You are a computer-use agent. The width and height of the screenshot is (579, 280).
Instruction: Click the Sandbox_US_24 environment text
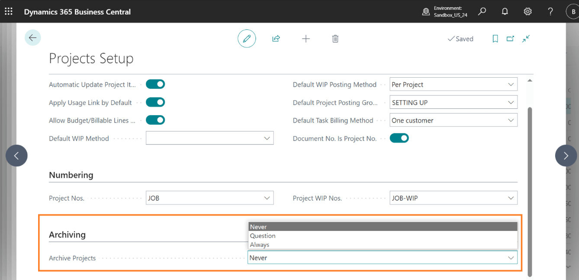450,15
